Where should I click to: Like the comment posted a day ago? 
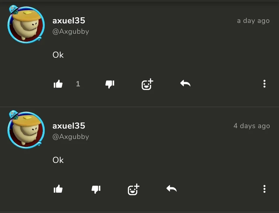point(58,84)
